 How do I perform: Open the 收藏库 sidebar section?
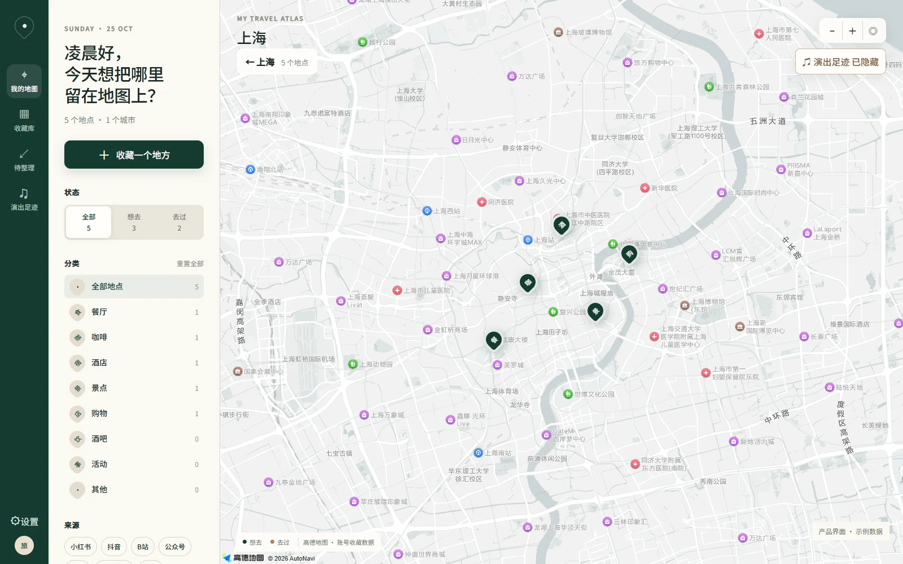pos(24,121)
